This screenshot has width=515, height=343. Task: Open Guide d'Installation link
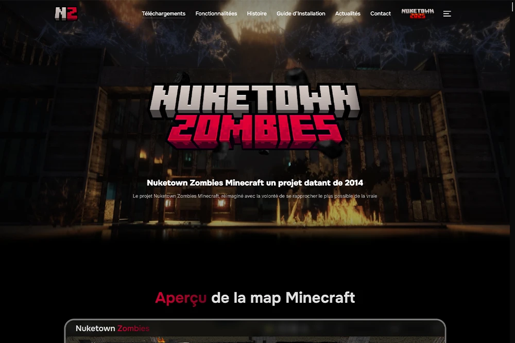(x=301, y=14)
